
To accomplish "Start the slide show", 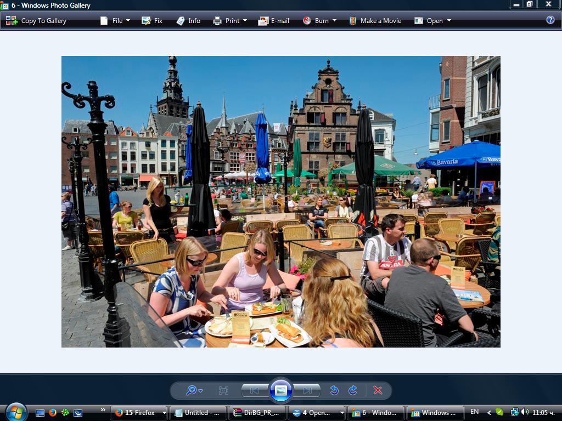I will [x=280, y=390].
